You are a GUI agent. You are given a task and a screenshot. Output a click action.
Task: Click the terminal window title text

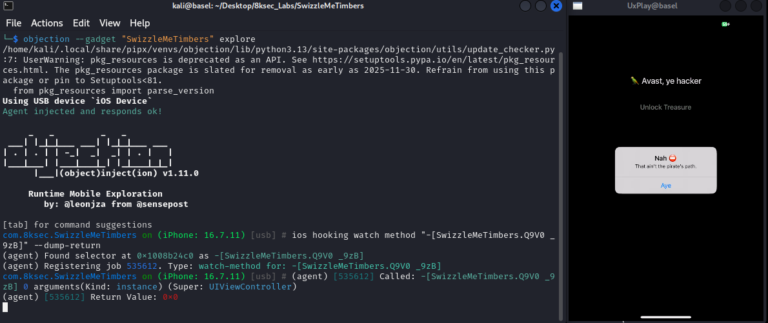[x=269, y=6]
